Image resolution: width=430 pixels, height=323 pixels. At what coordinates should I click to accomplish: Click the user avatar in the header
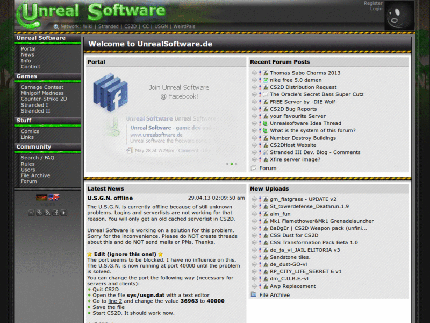399,15
